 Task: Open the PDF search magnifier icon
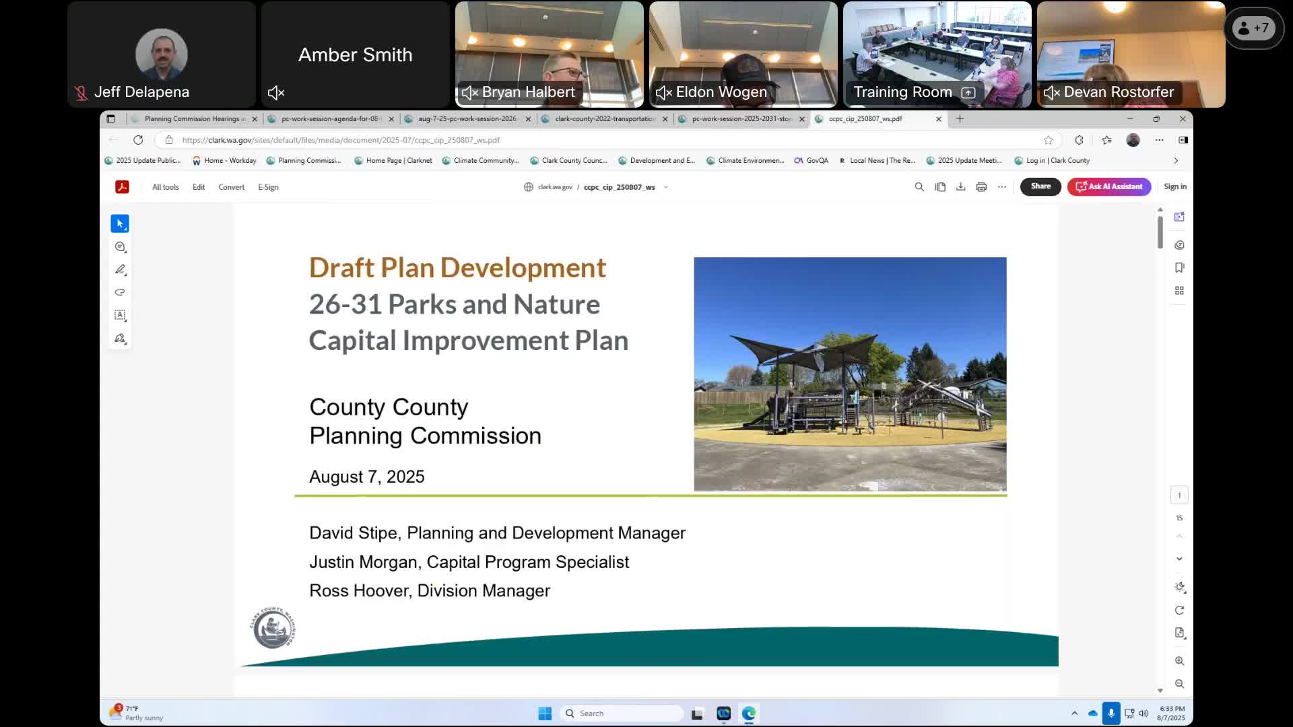(x=919, y=187)
